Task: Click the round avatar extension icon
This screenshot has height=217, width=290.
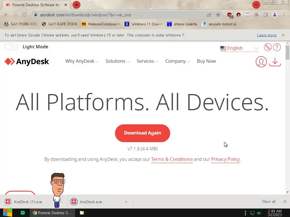Action: [x=238, y=15]
